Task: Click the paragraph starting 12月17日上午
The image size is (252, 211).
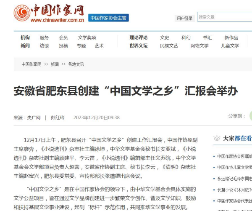Action: [105, 158]
